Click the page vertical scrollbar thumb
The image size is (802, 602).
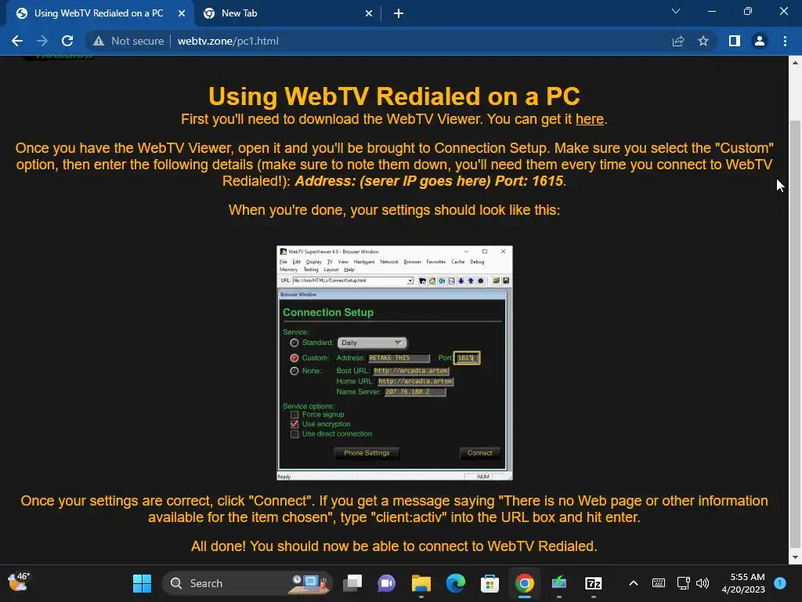coord(795,332)
